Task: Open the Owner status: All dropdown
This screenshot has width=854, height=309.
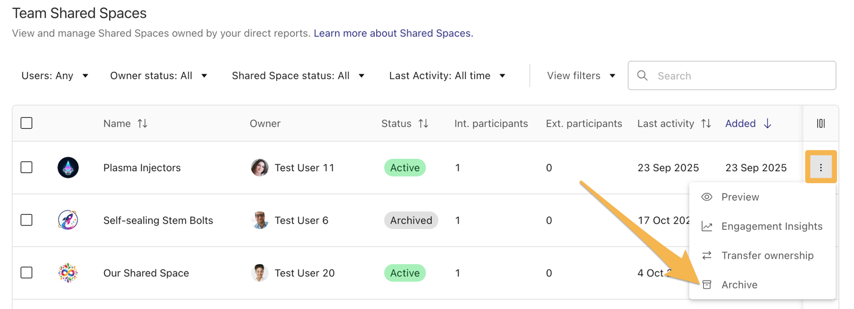Action: pyautogui.click(x=159, y=76)
